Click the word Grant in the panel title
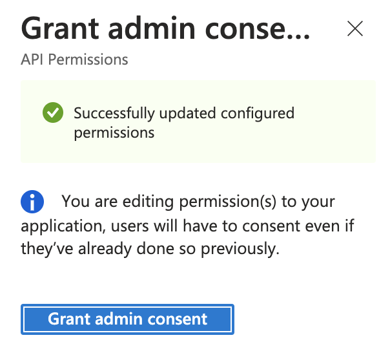 click(x=60, y=28)
